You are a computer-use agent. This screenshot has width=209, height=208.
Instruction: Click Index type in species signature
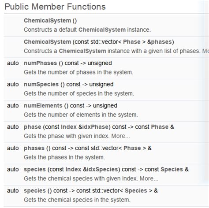[73, 170]
